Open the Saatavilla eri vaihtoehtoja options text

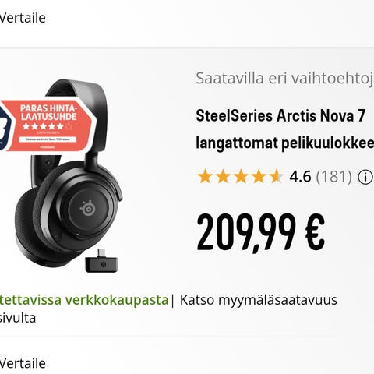(x=284, y=78)
